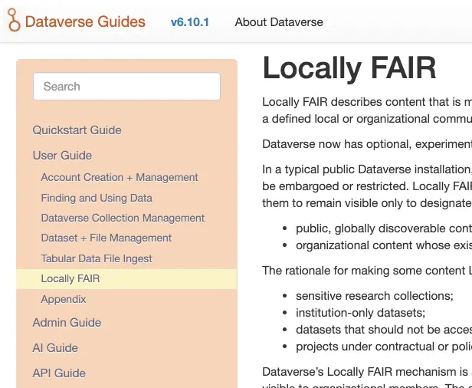
Task: Open the Dataverse Guides home link
Action: point(85,21)
